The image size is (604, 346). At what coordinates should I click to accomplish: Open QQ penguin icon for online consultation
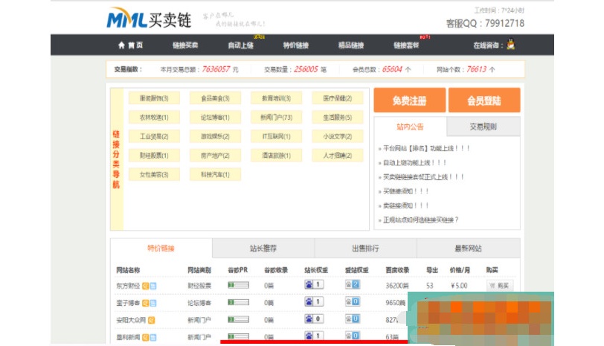[510, 45]
